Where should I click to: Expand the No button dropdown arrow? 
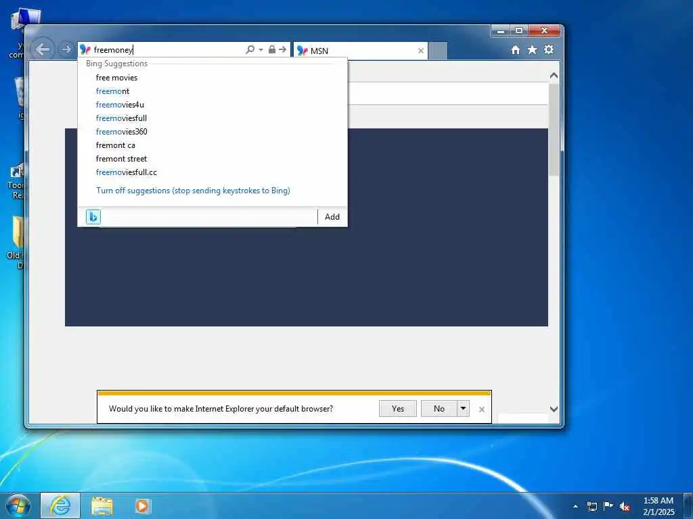(x=463, y=409)
